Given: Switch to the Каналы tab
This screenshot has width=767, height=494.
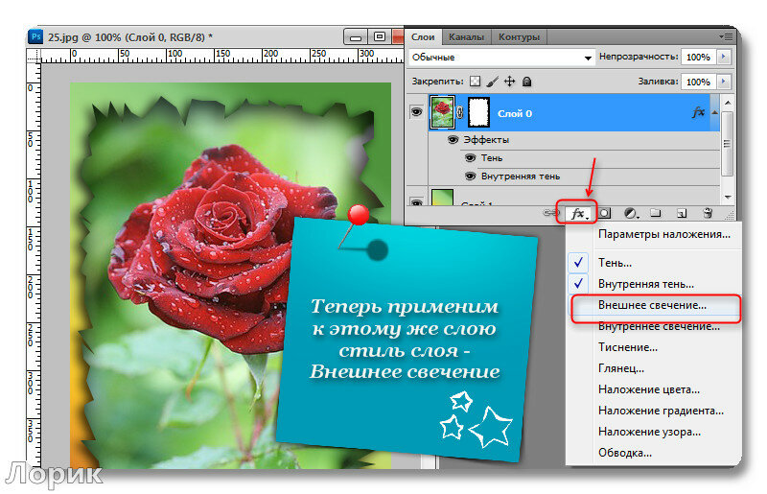Looking at the screenshot, I should [466, 37].
